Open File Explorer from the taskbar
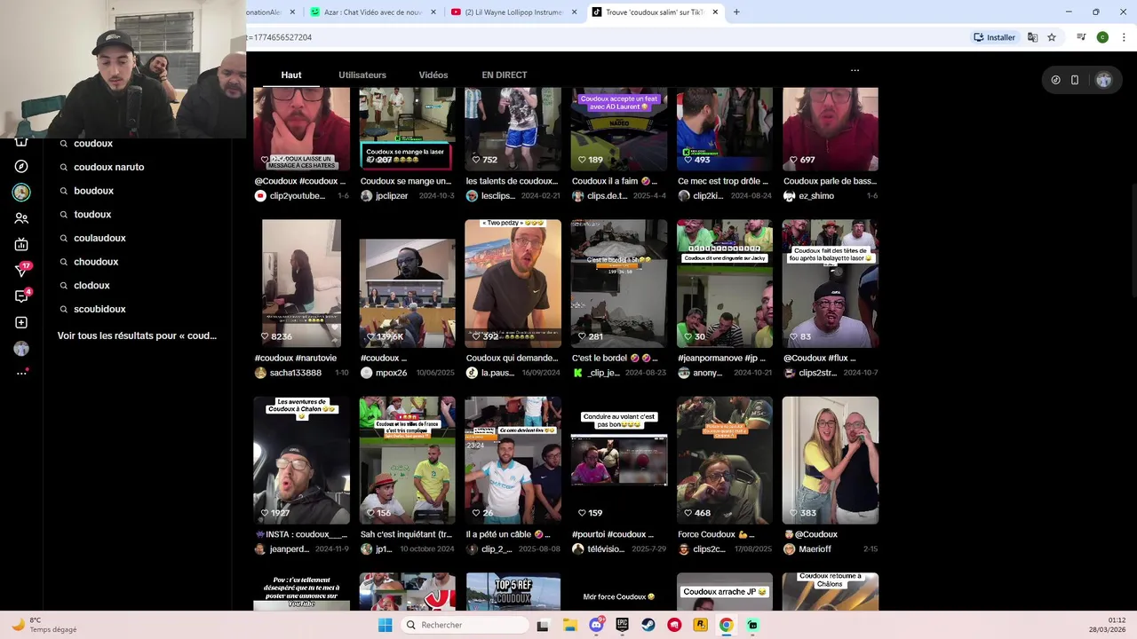 click(570, 625)
